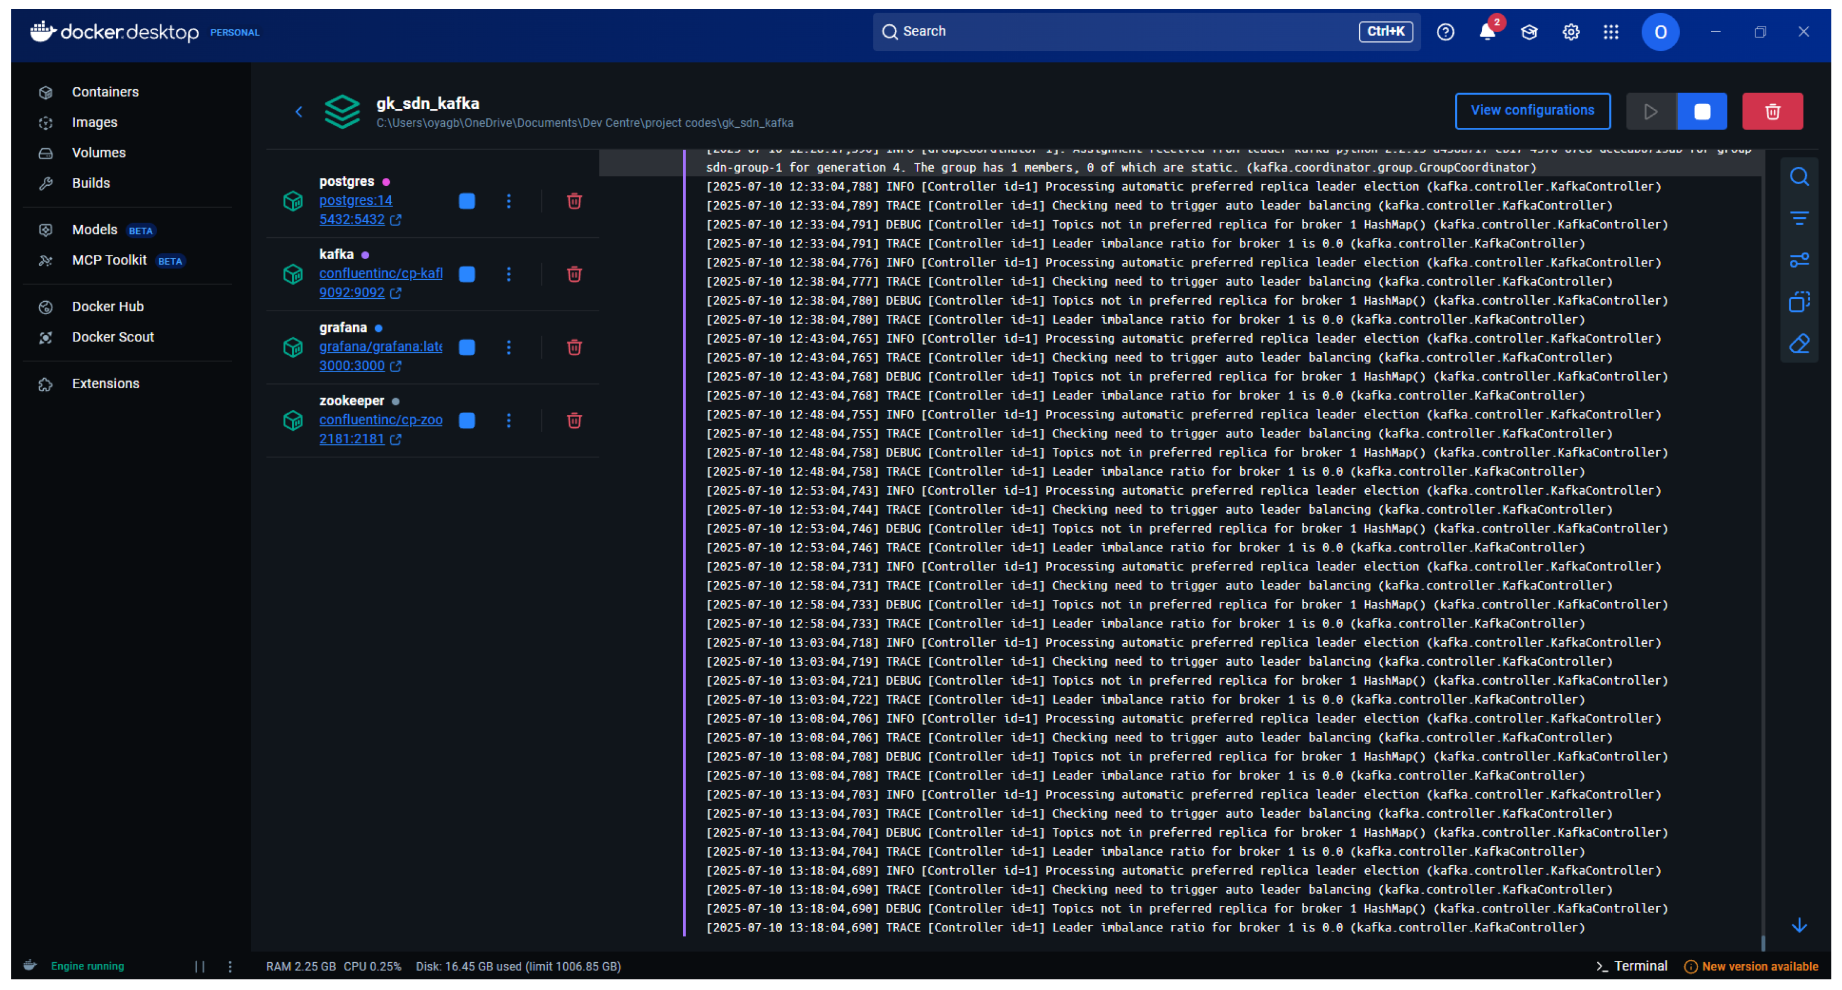
Task: Delete the zookeeper container
Action: click(574, 421)
